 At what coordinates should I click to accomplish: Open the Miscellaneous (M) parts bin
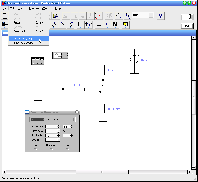tap(115, 25)
